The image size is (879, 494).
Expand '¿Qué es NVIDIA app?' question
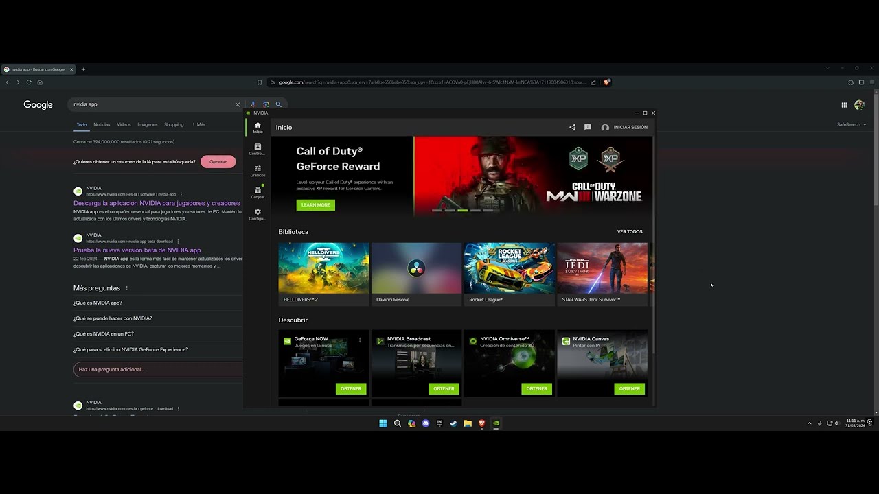click(158, 303)
